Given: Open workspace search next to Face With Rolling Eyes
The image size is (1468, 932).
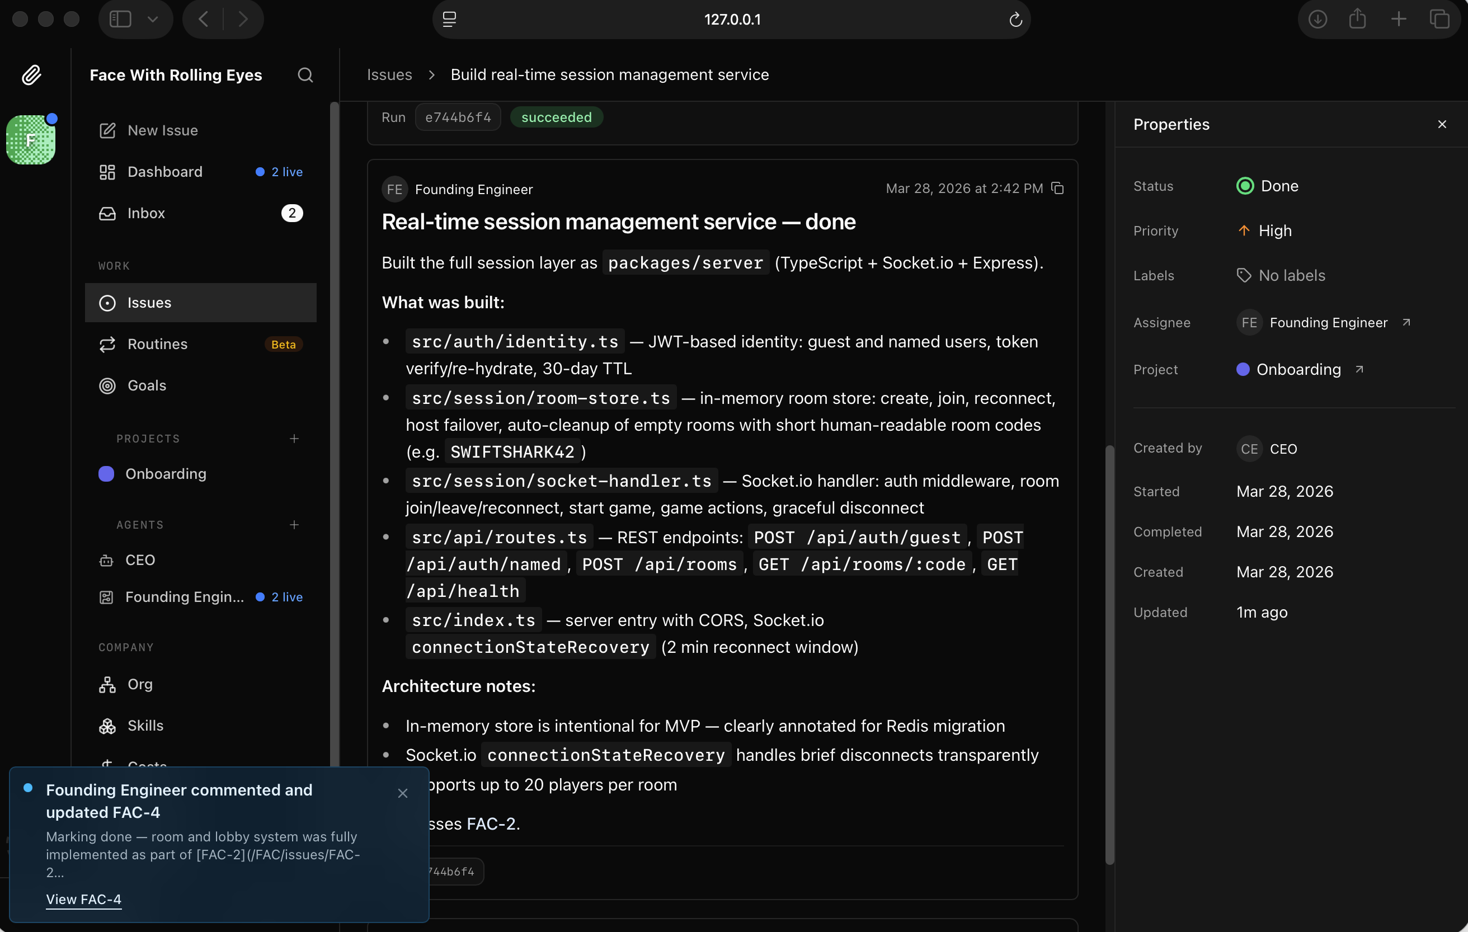Looking at the screenshot, I should (305, 74).
